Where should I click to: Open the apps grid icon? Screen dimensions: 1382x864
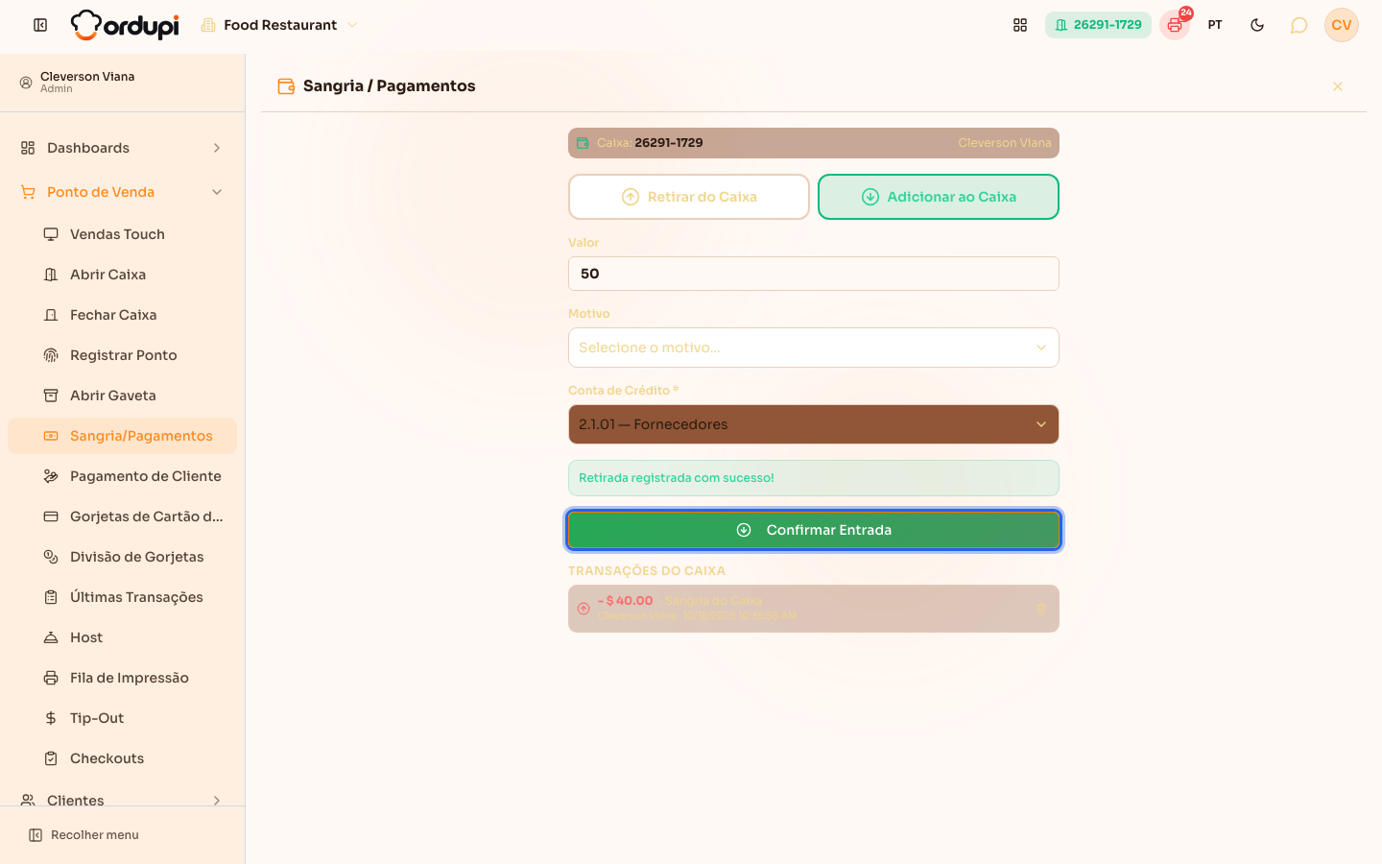click(1020, 25)
